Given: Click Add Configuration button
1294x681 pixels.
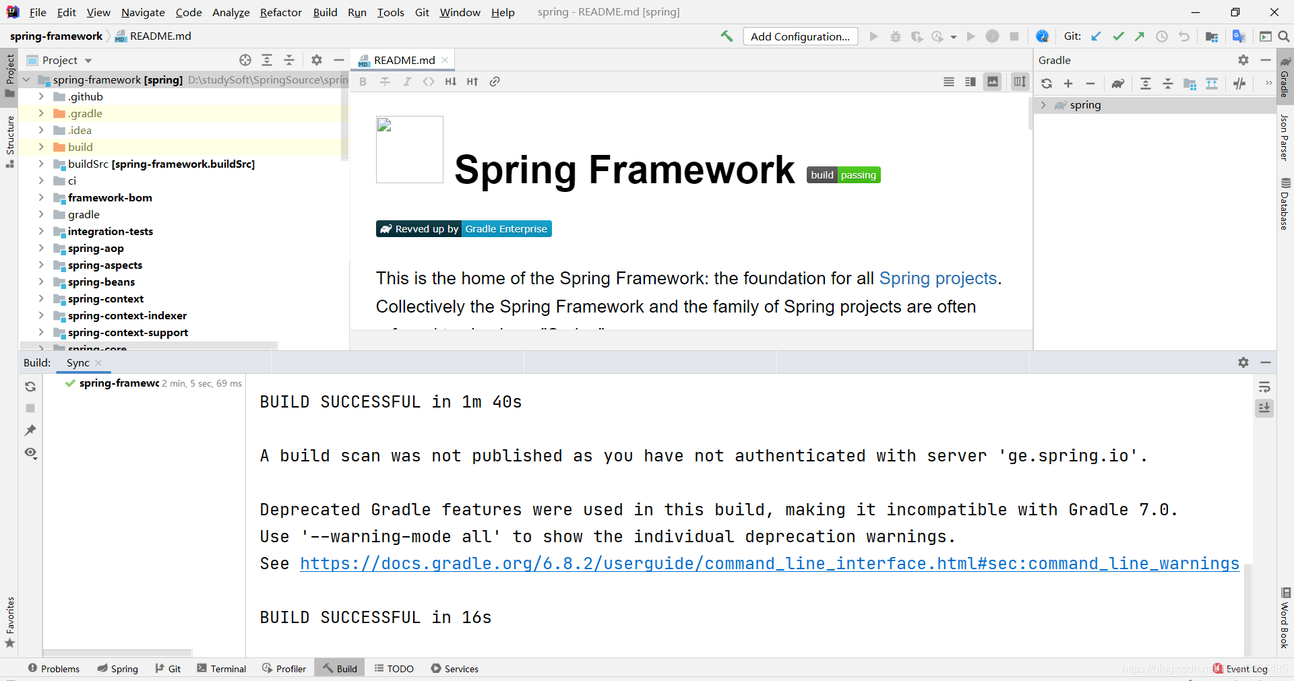Looking at the screenshot, I should [x=801, y=36].
